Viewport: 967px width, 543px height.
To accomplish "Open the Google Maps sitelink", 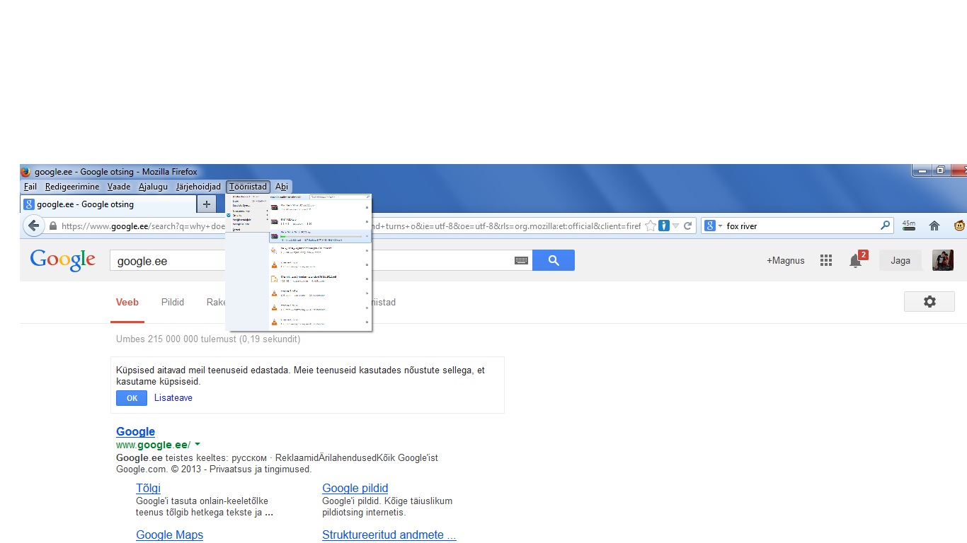I will point(169,535).
